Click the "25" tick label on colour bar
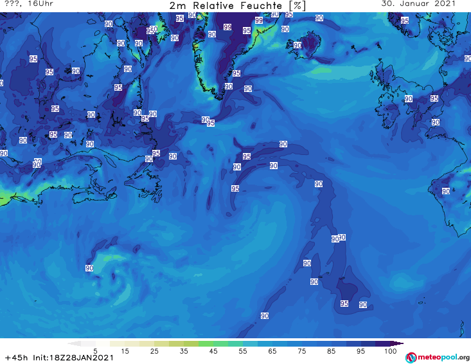 tap(154, 351)
